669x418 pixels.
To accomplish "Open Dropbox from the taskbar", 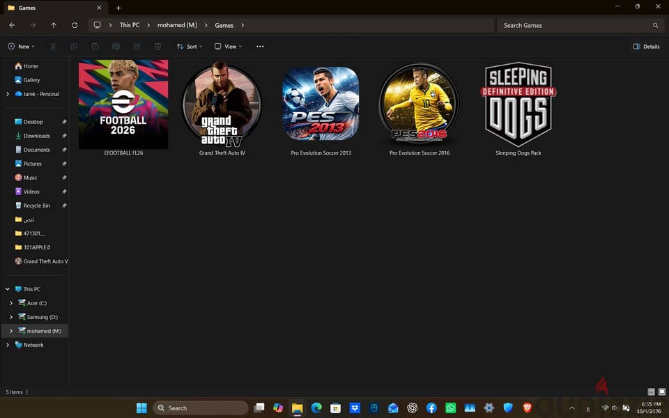I will [355, 408].
